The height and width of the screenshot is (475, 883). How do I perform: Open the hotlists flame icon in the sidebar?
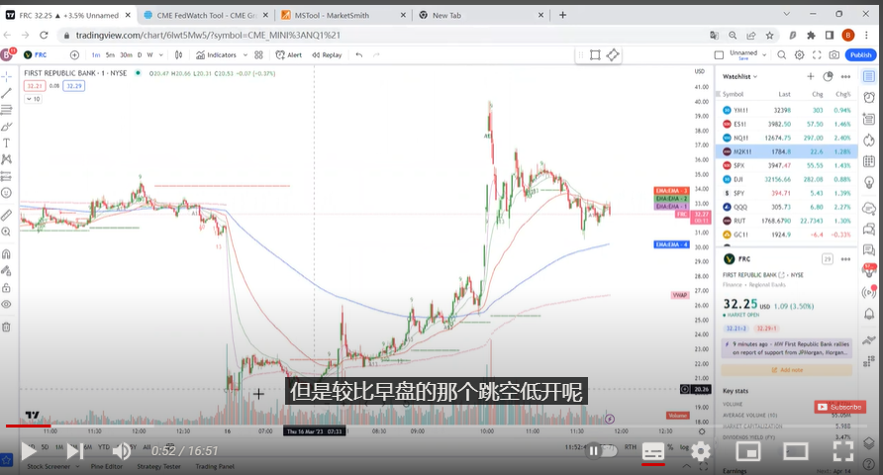869,141
